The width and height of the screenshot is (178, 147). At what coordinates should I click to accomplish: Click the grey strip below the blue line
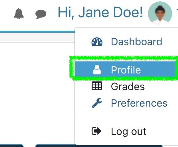[37, 37]
